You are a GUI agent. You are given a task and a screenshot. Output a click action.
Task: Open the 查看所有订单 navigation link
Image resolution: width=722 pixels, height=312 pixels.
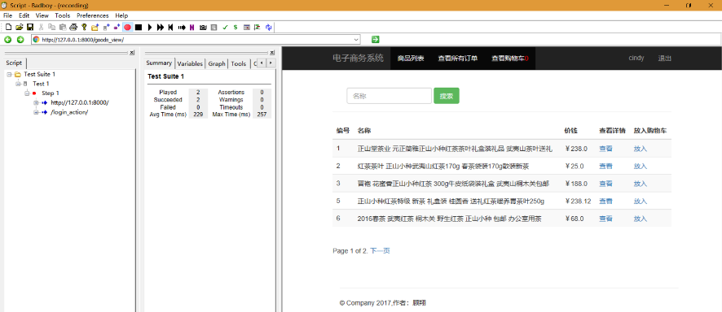458,58
